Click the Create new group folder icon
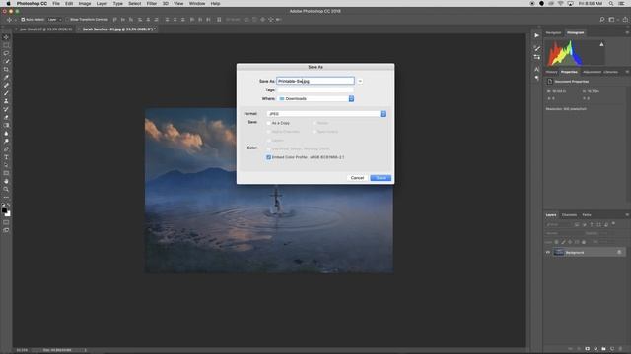This screenshot has width=631, height=354. pyautogui.click(x=603, y=349)
